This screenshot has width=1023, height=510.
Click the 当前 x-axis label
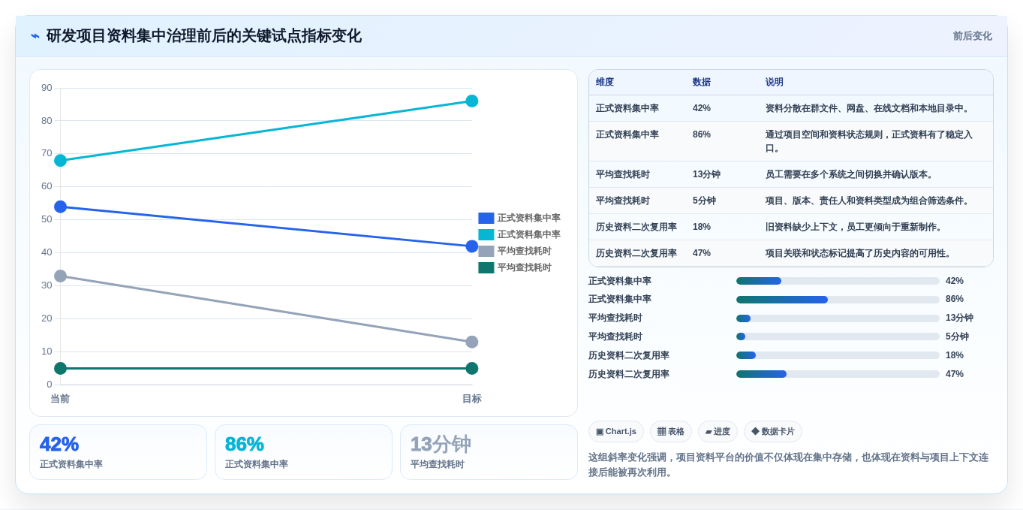pyautogui.click(x=60, y=399)
